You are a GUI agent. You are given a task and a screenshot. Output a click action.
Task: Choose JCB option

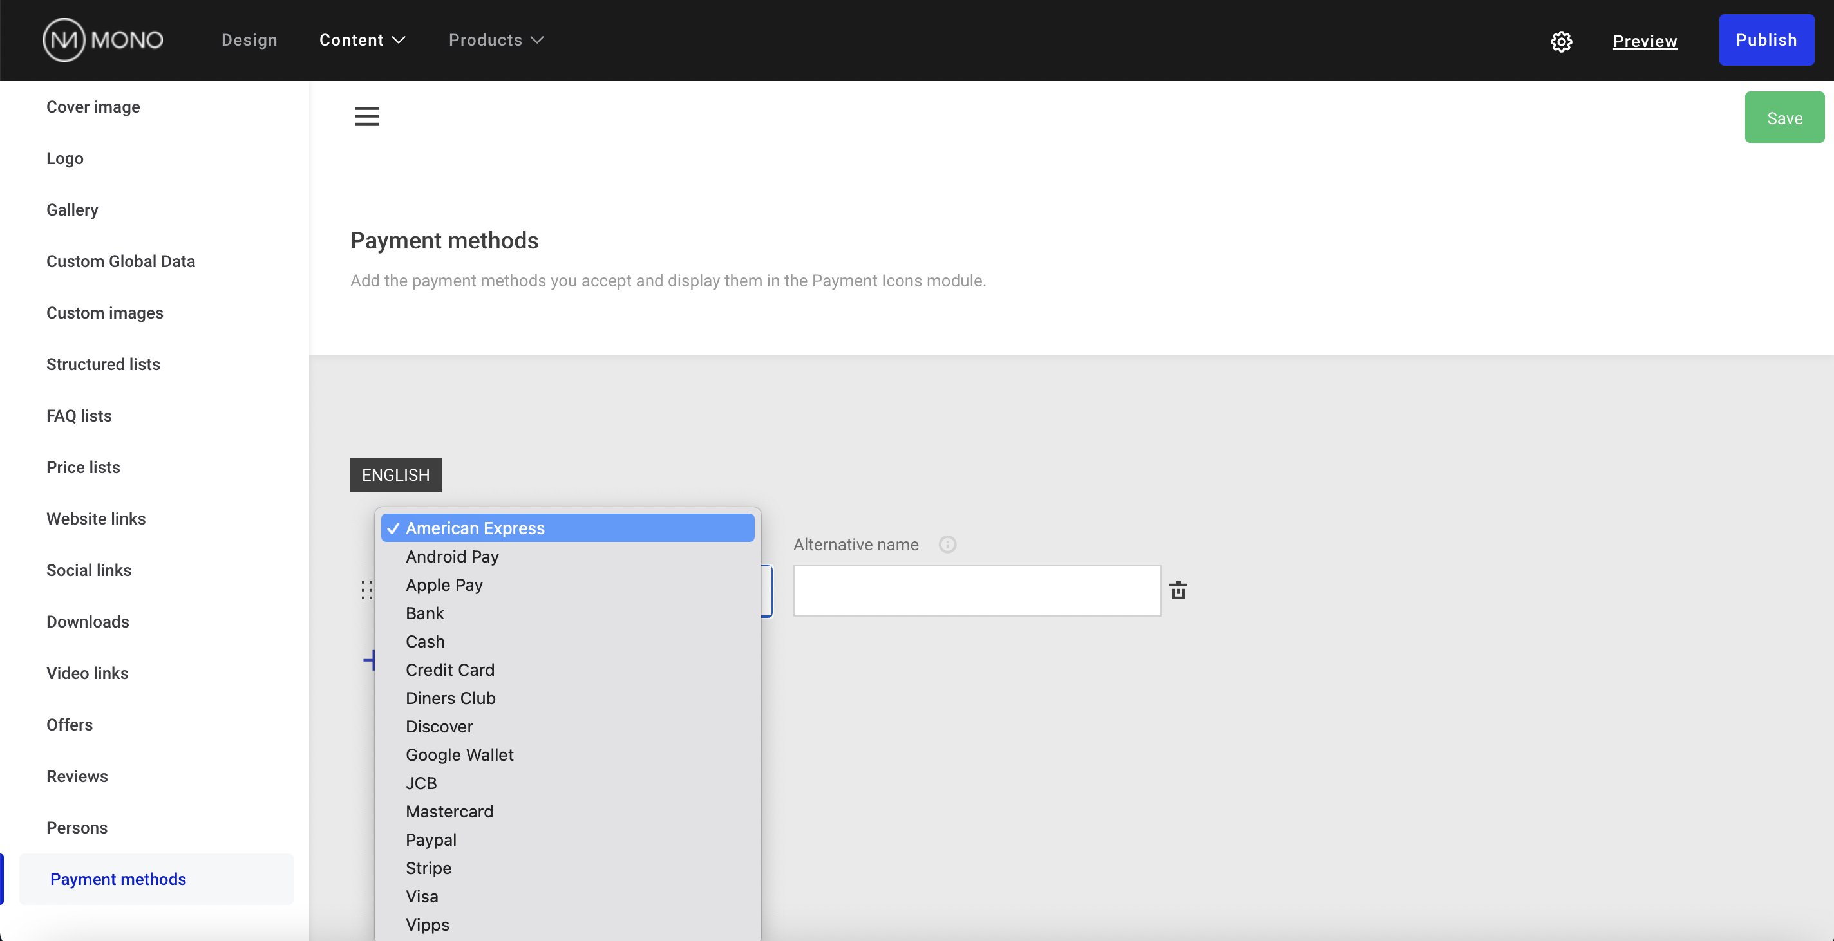567,783
